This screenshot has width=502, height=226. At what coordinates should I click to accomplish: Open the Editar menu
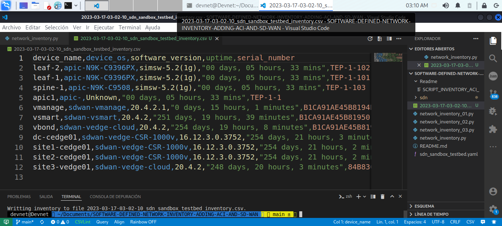coord(33,28)
